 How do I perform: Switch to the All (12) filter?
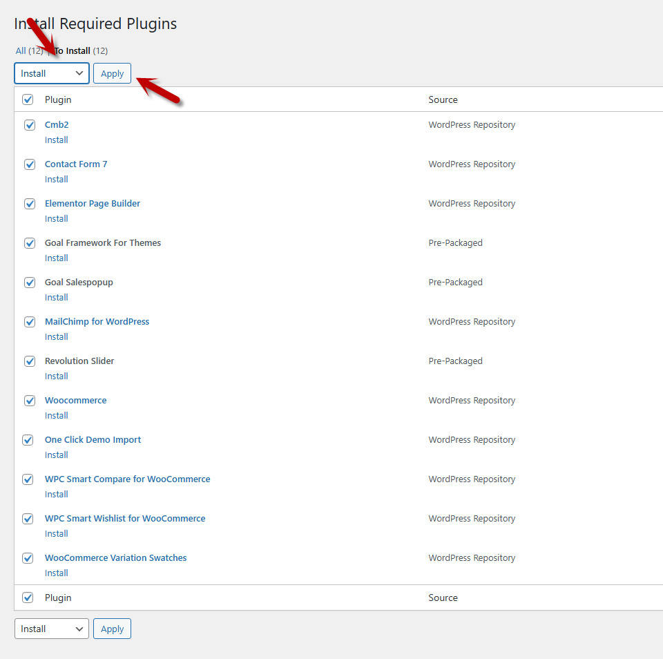tap(21, 50)
